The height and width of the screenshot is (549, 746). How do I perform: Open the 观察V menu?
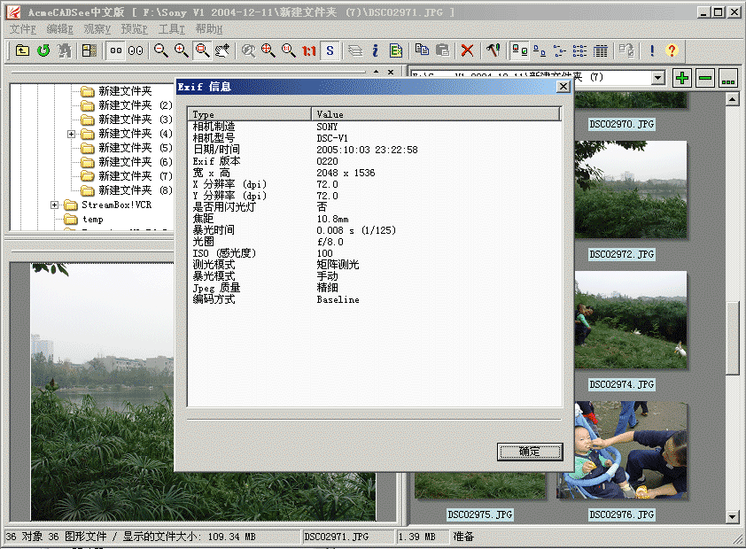click(x=97, y=29)
